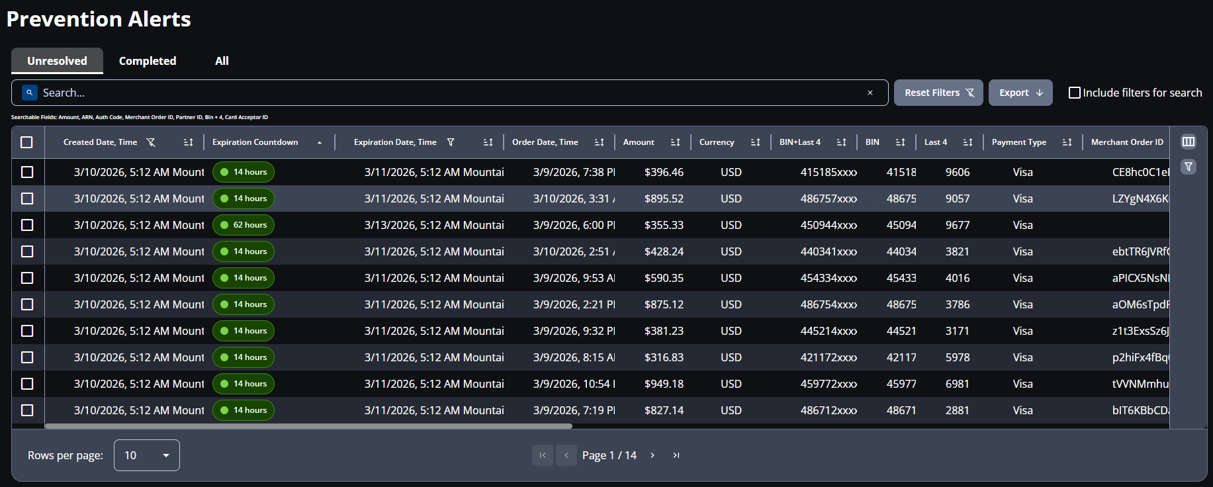Image resolution: width=1213 pixels, height=487 pixels.
Task: Sort by Last 4 column
Action: point(968,142)
